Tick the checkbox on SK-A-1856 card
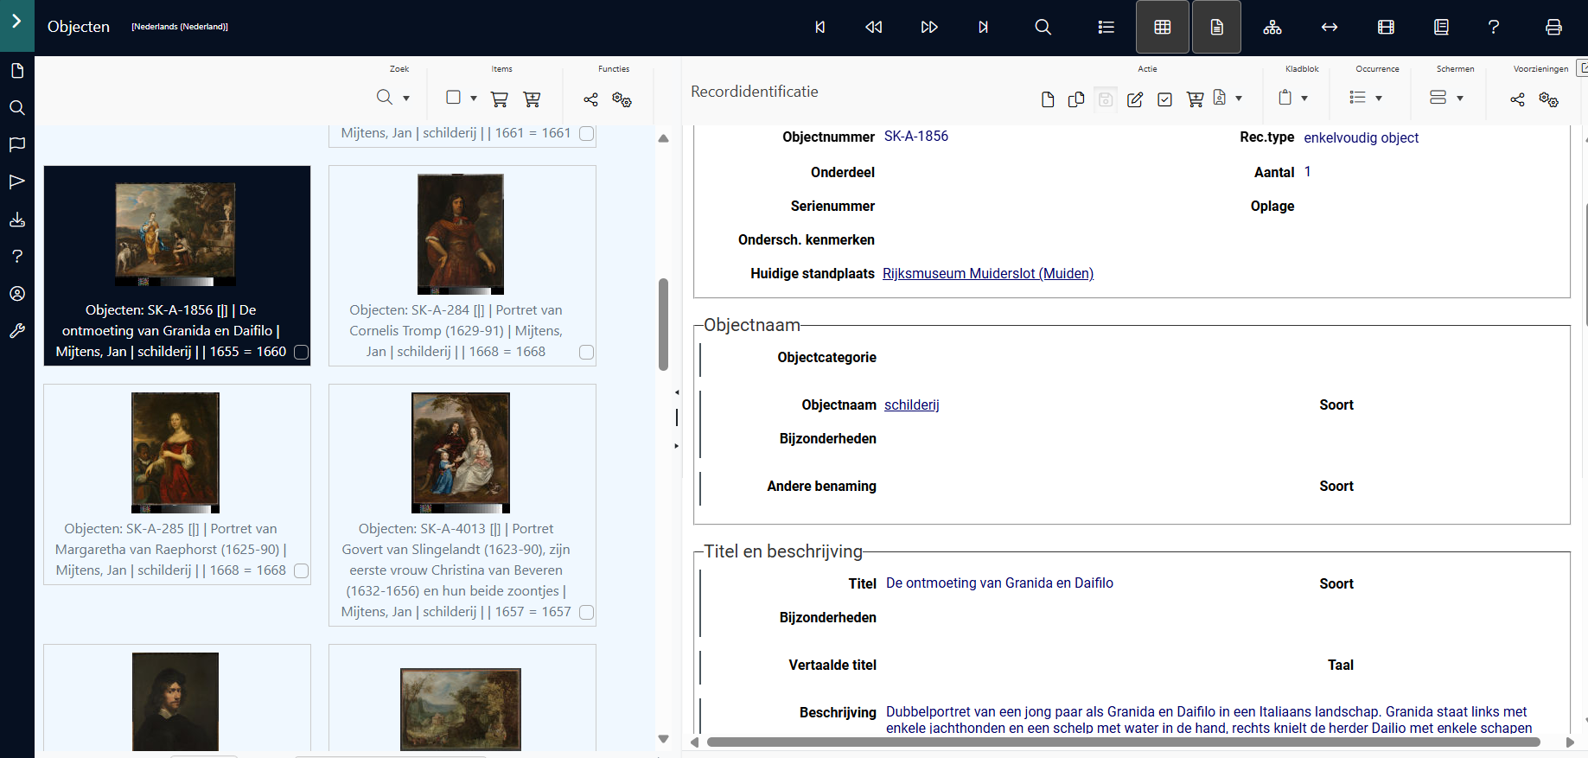1588x758 pixels. click(301, 352)
